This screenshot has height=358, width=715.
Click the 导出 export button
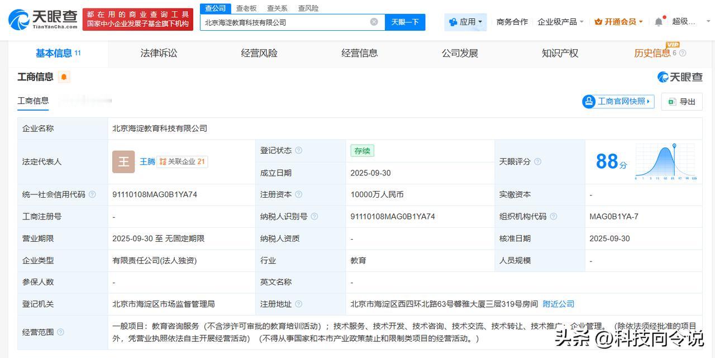click(x=681, y=101)
